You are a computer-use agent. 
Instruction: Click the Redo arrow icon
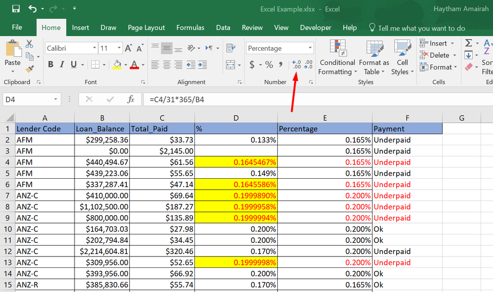pyautogui.click(x=52, y=8)
